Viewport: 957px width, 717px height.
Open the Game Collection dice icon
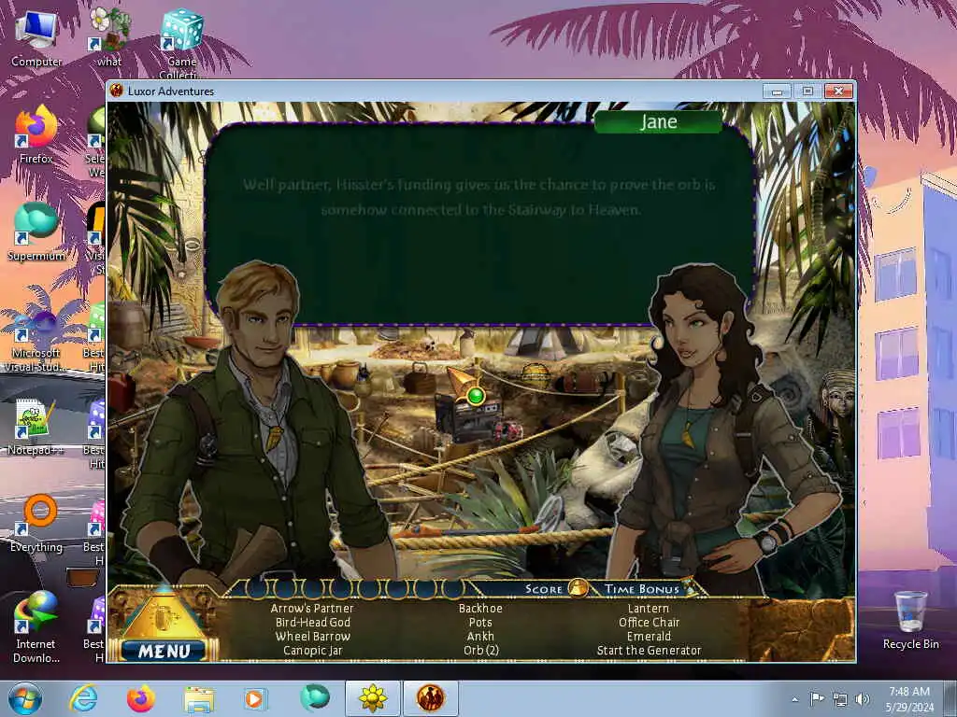click(x=181, y=41)
